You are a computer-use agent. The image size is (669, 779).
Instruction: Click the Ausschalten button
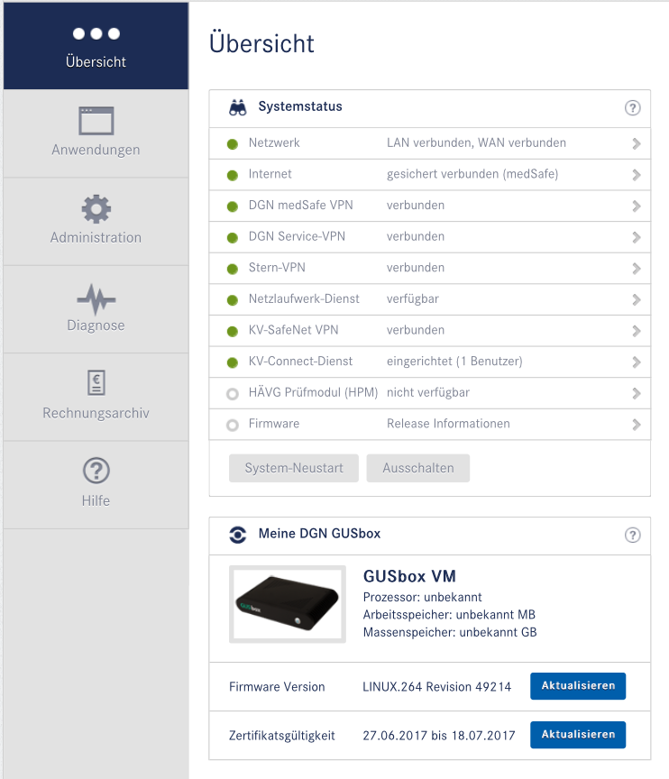coord(418,468)
